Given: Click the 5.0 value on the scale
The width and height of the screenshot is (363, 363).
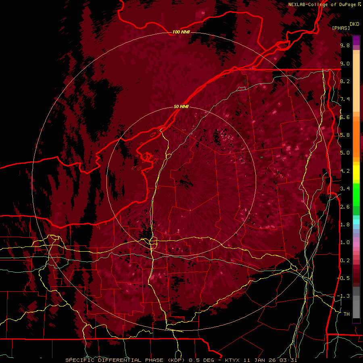Looking at the screenshot, I should [x=345, y=153].
